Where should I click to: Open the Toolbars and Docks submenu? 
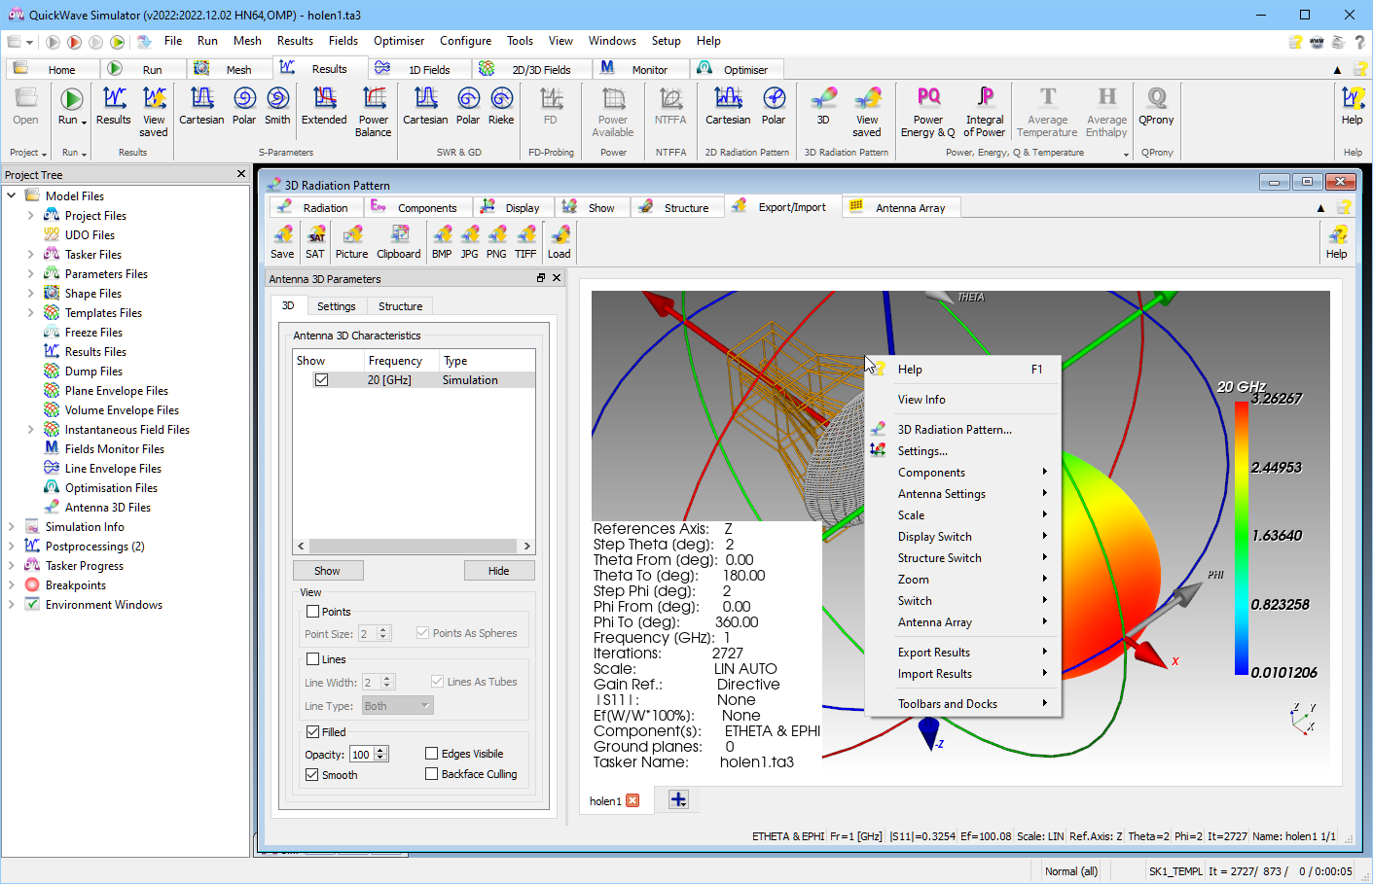pyautogui.click(x=963, y=704)
